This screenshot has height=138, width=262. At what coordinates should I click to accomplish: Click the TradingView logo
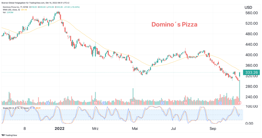(9, 135)
